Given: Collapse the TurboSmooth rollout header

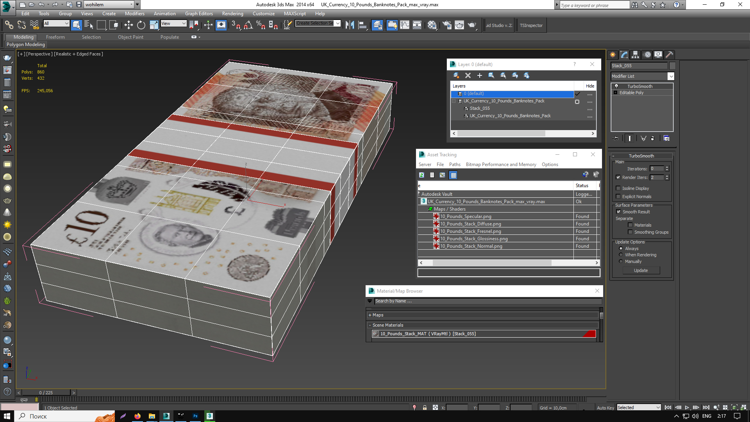Looking at the screenshot, I should tap(641, 156).
